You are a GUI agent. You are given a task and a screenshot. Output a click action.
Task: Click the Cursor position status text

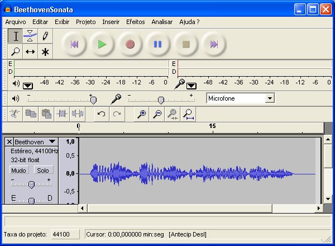pyautogui.click(x=125, y=234)
